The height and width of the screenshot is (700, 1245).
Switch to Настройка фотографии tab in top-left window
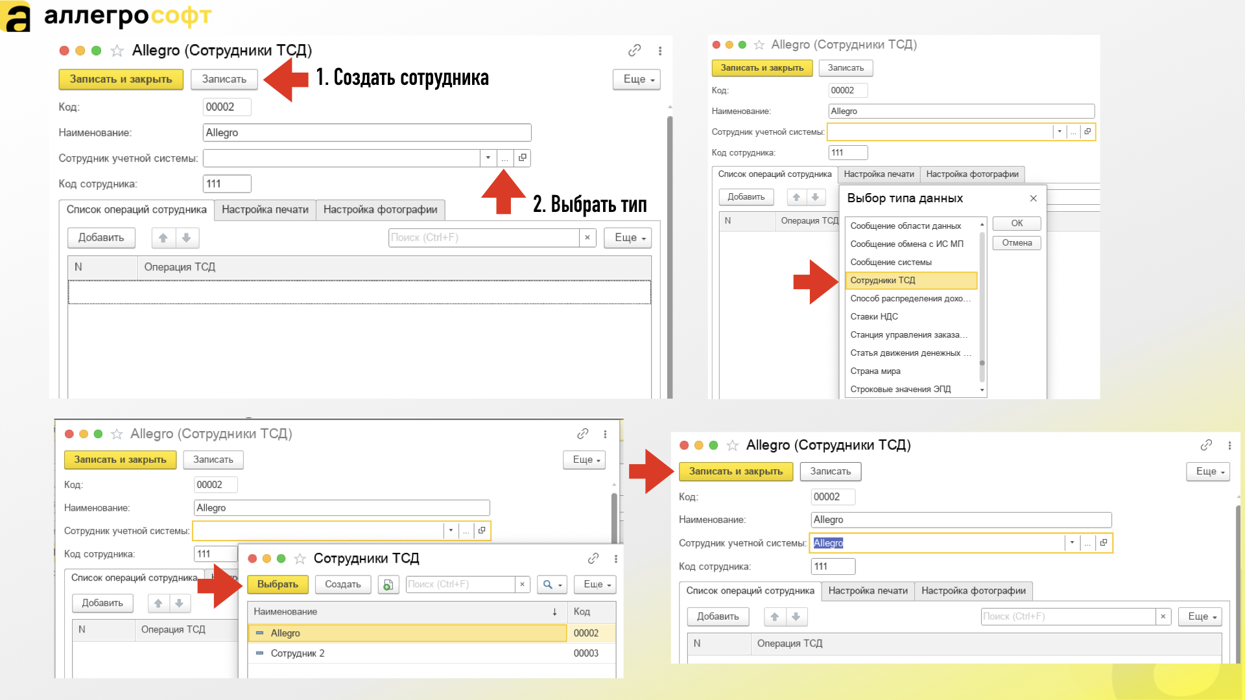[x=381, y=210]
